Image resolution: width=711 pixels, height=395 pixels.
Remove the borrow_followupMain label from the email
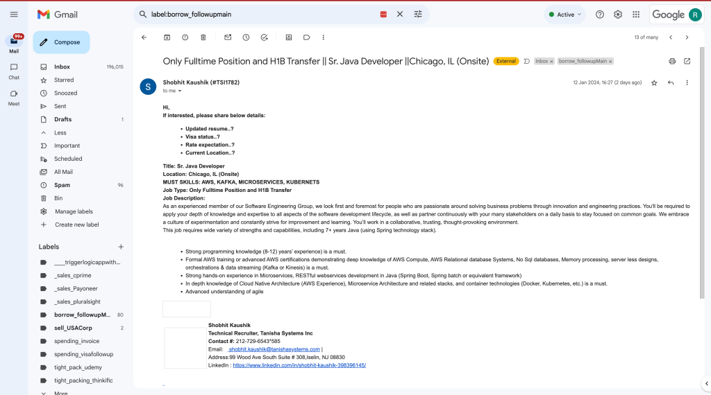pos(610,62)
